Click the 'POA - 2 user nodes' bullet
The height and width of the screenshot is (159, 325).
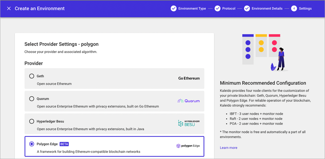(x=256, y=124)
